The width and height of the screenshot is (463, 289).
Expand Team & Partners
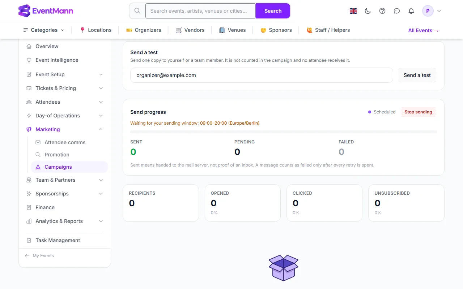65,180
